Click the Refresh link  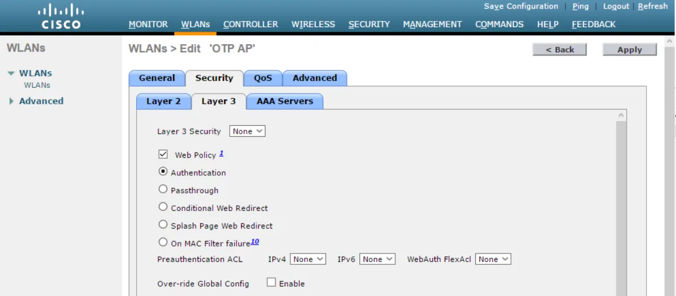coord(653,6)
